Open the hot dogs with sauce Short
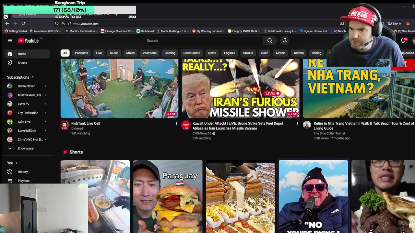 [x=240, y=196]
